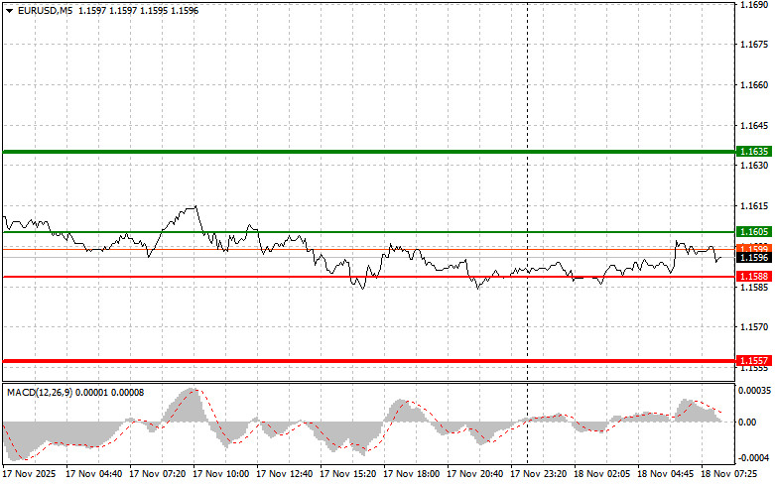775x485 pixels.
Task: Click the 1.1645 price scale value
Action: pos(754,125)
